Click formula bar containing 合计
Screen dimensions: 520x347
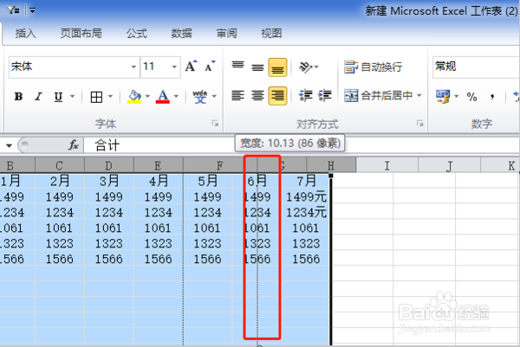point(301,145)
